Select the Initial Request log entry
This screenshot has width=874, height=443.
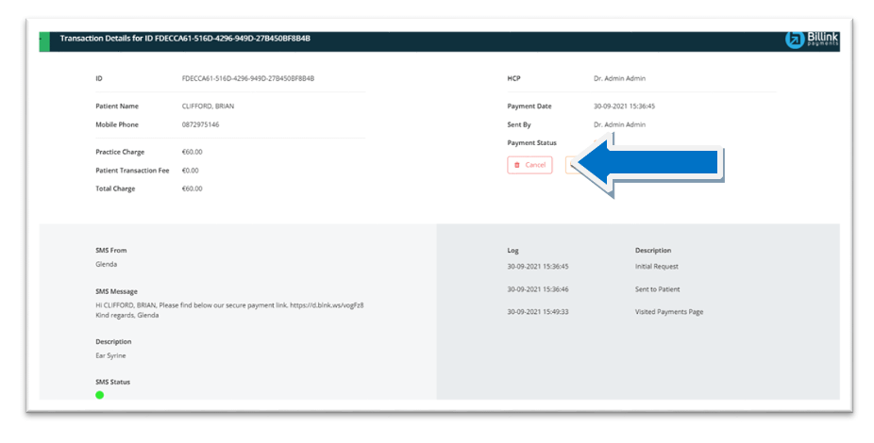(656, 267)
